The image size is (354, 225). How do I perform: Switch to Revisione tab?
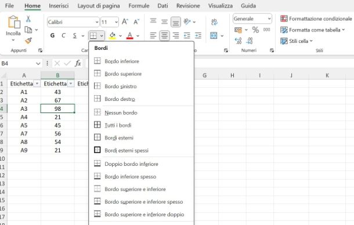pos(188,6)
